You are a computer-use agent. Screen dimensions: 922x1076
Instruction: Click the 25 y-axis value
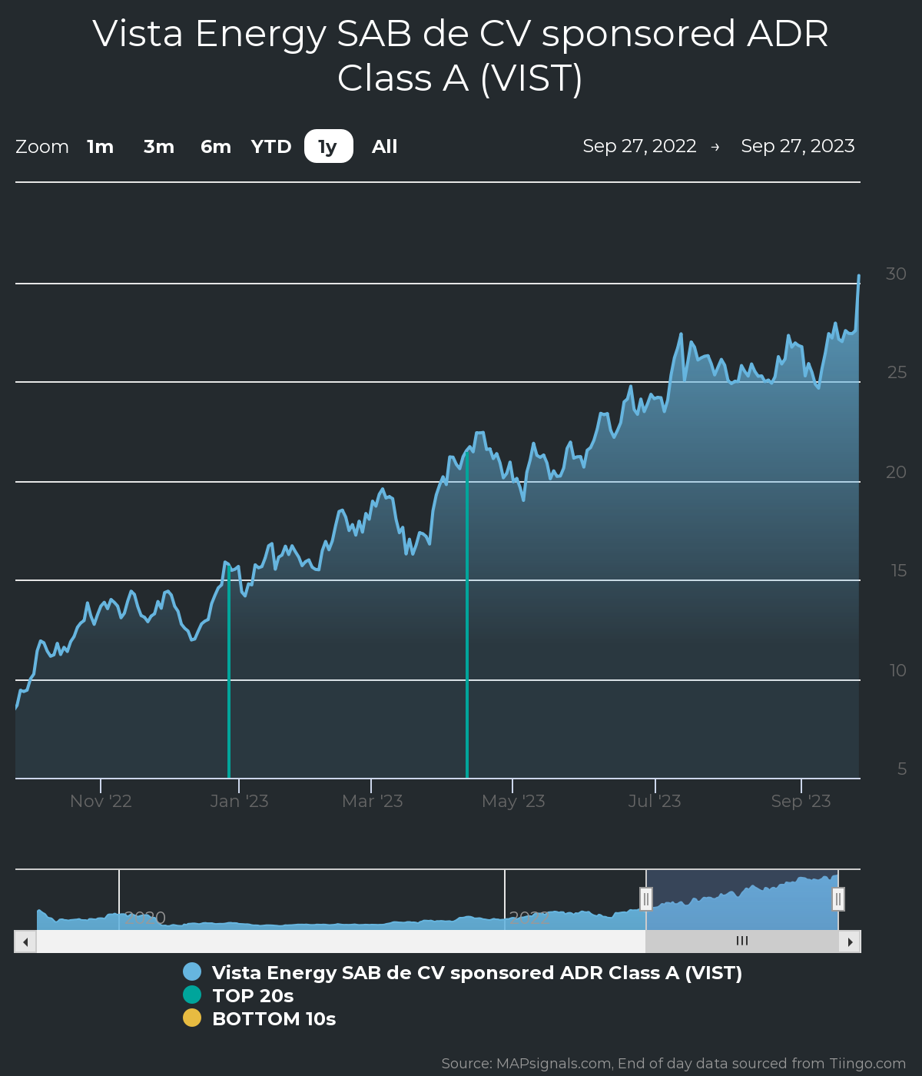coord(897,373)
